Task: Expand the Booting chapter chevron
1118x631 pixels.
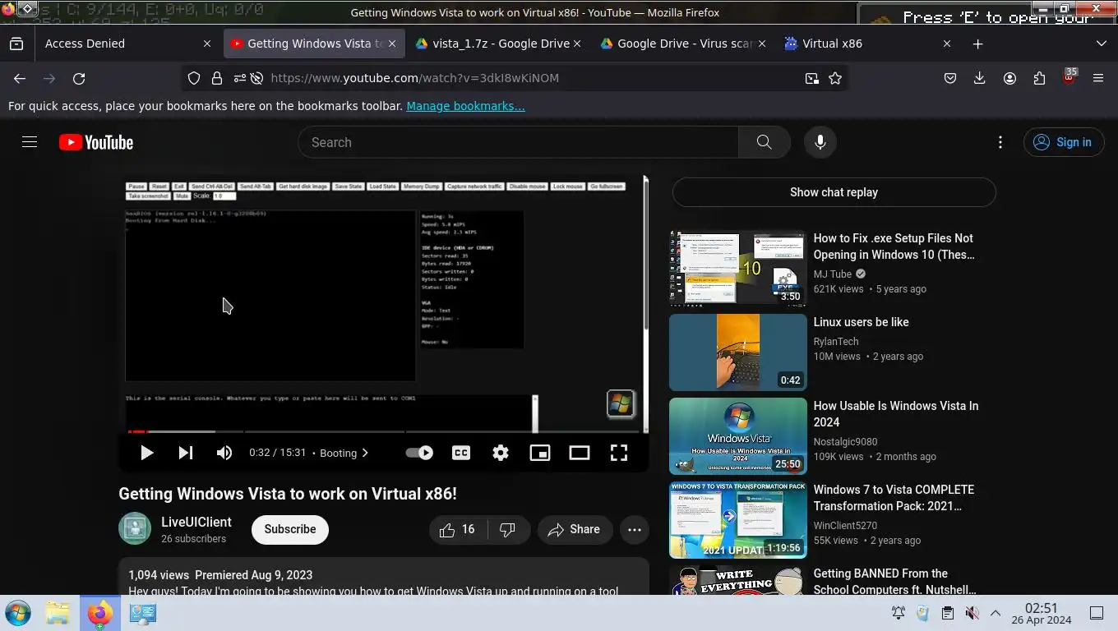Action: (x=365, y=453)
